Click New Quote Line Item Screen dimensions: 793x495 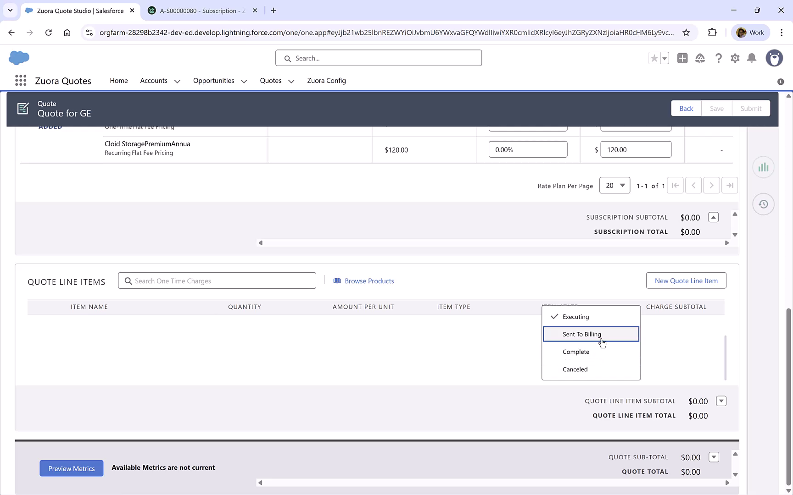click(686, 280)
